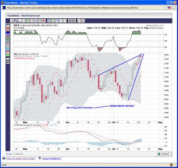The width and height of the screenshot is (178, 168).
Task: Click the undo arrow toolbar icon
Action: pyautogui.click(x=79, y=21)
